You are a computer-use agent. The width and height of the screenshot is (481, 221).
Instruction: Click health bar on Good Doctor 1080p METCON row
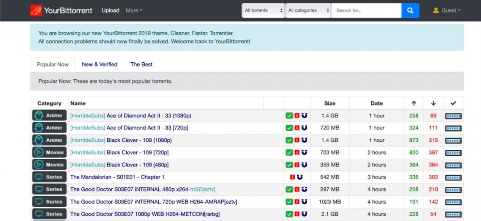(453, 214)
